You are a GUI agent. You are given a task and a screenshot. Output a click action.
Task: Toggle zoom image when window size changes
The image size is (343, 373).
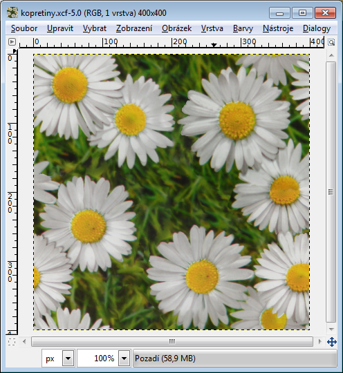[x=331, y=42]
